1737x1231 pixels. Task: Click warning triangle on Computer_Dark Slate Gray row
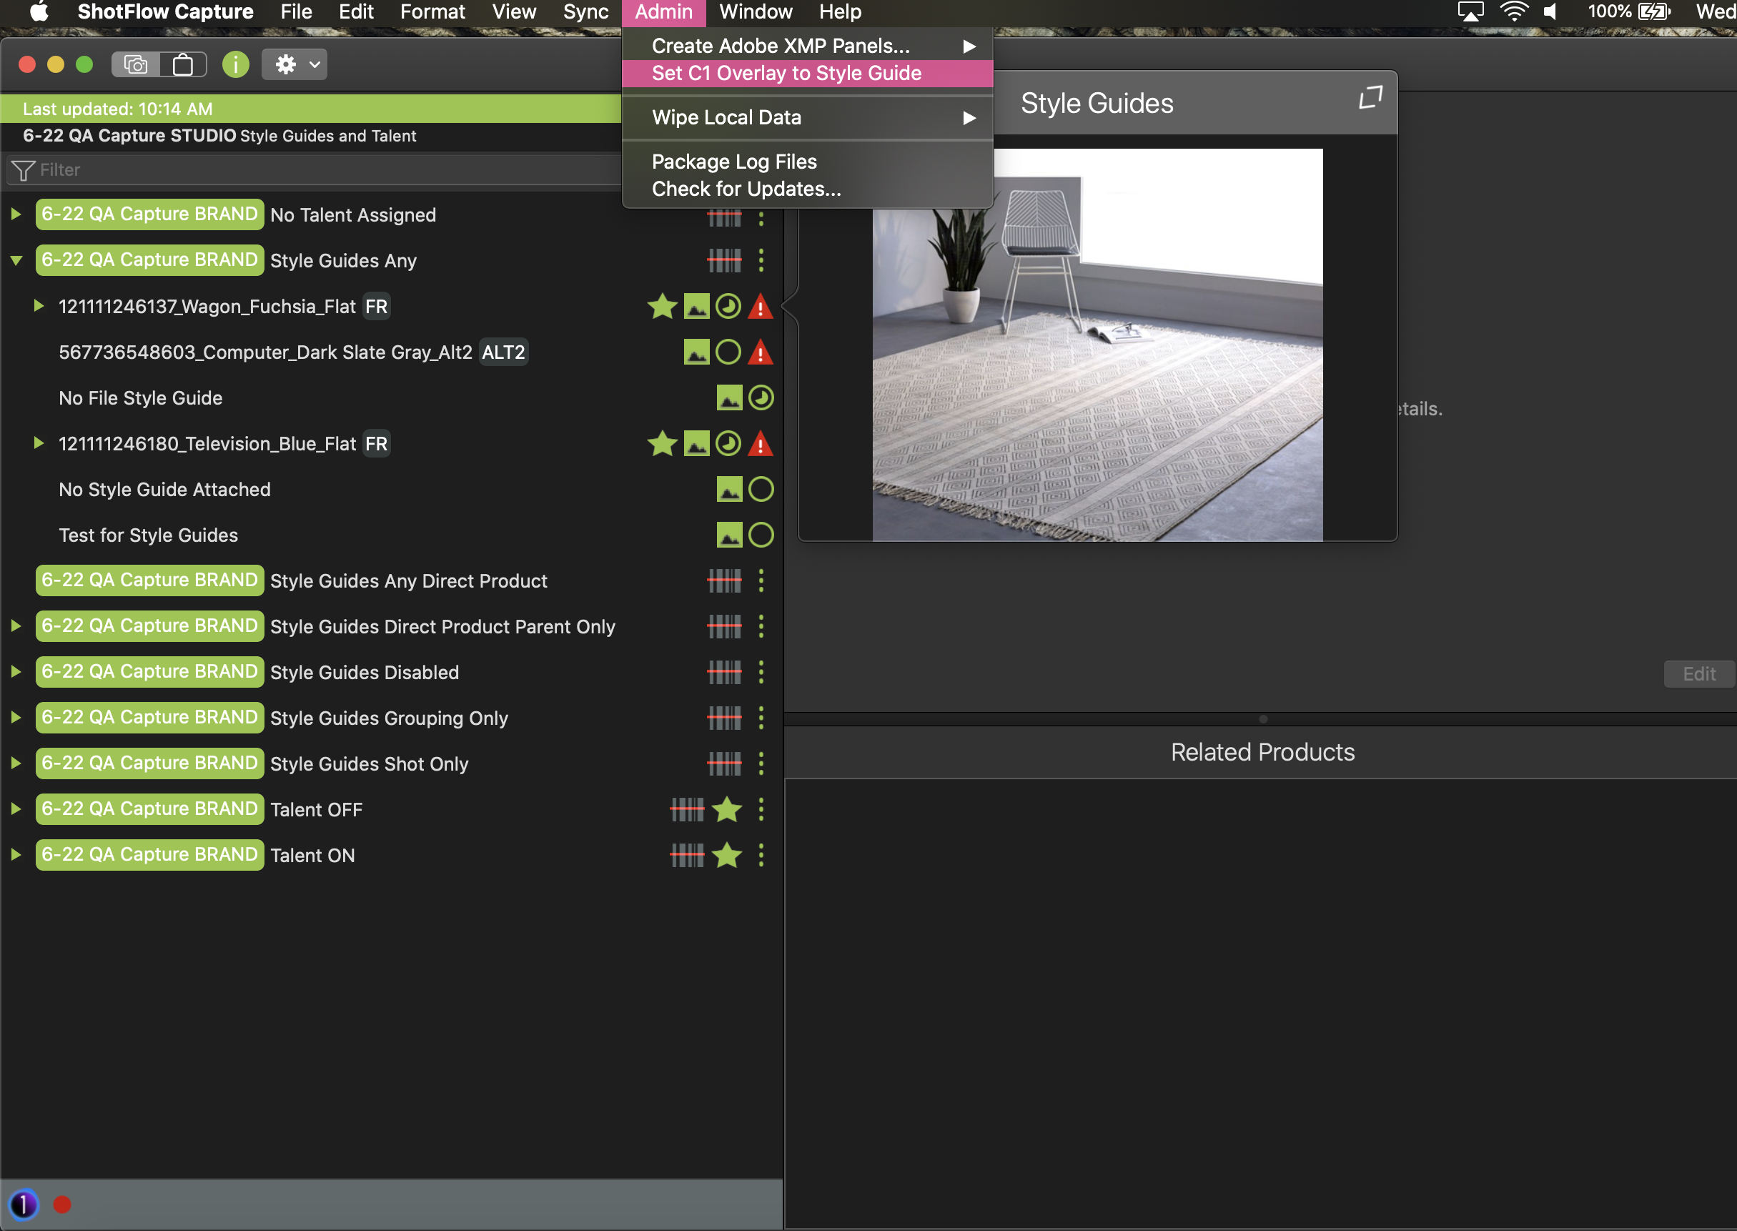point(760,352)
